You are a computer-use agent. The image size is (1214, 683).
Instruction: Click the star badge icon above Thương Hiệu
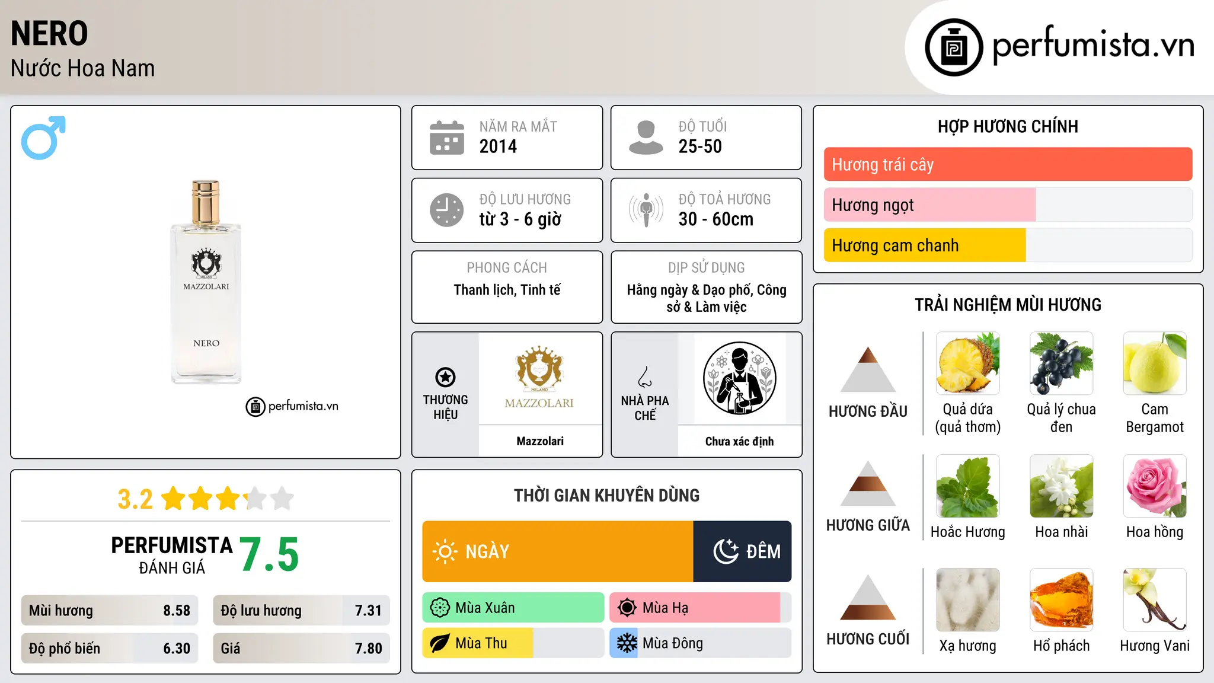445,376
